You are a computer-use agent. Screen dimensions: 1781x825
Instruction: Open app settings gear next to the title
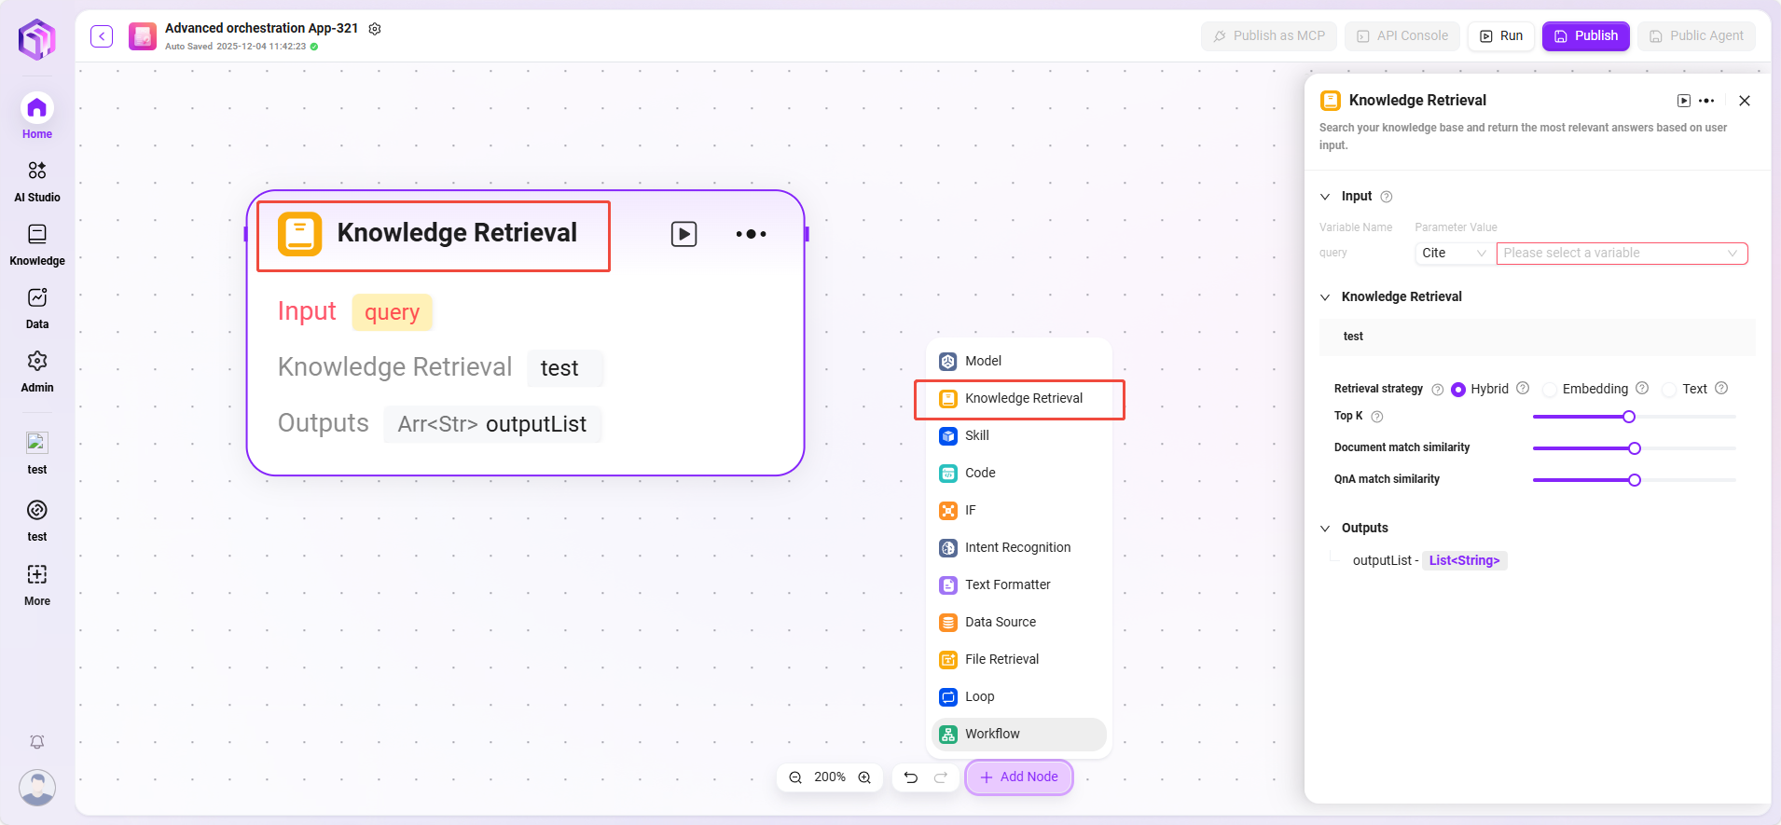[375, 29]
